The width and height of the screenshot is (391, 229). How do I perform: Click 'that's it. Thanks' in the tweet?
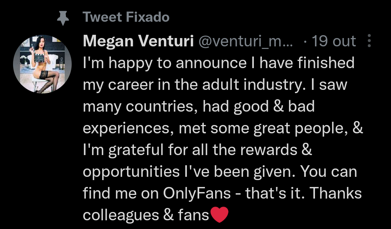(x=303, y=193)
